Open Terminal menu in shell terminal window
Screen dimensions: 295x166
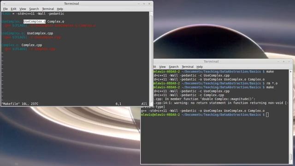point(188,67)
